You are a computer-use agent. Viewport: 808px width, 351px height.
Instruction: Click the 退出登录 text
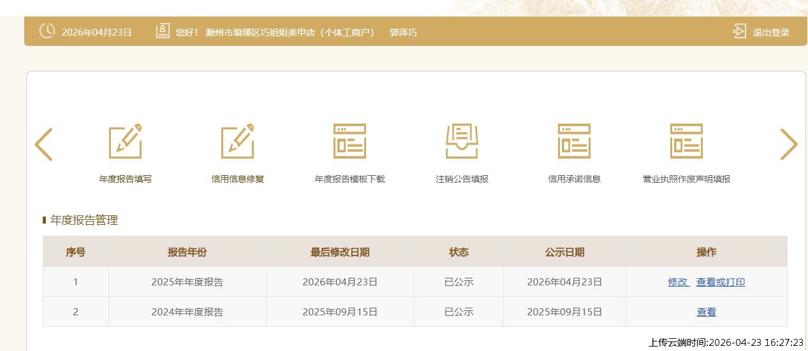(x=771, y=32)
